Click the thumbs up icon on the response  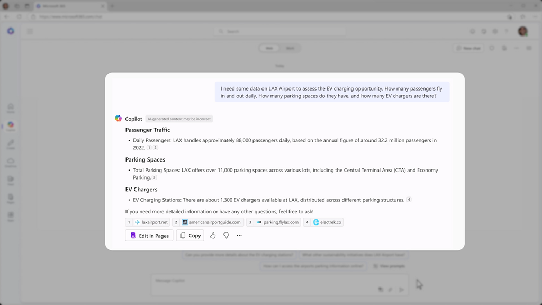pyautogui.click(x=213, y=236)
